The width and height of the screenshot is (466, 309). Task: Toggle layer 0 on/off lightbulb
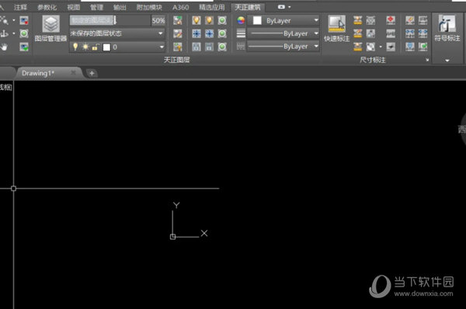75,47
